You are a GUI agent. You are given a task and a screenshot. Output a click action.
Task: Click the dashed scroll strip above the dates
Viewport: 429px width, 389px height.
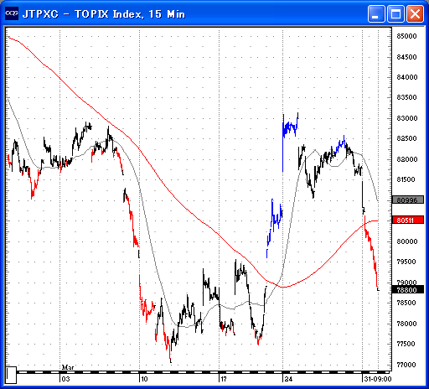[x=204, y=372]
